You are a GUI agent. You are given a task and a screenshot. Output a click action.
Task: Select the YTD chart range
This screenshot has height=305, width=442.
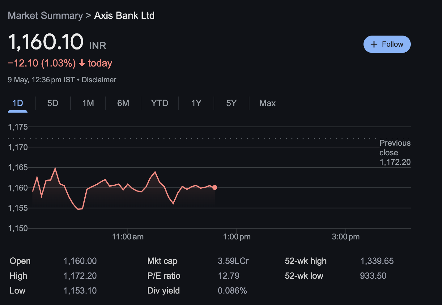159,103
